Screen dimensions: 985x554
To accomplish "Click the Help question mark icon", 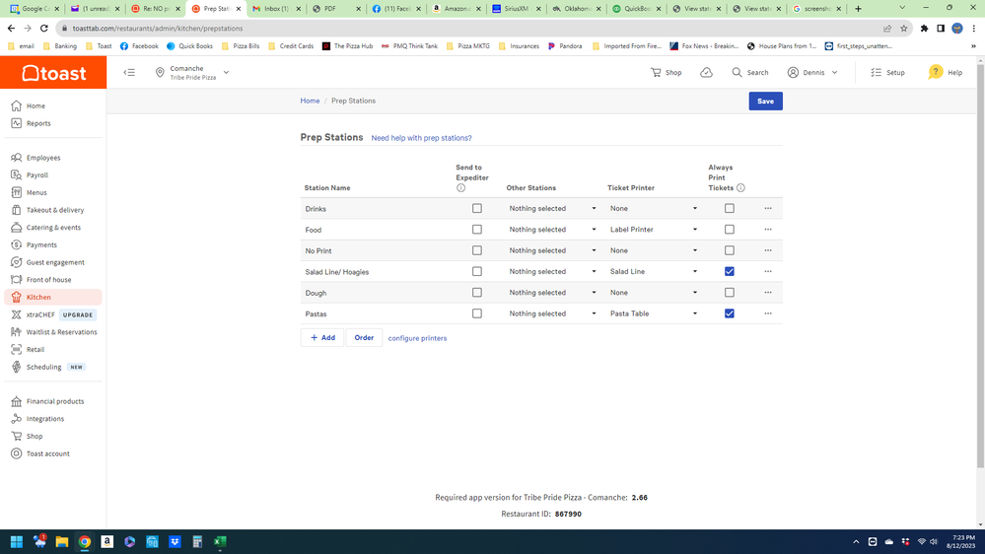I will 936,72.
